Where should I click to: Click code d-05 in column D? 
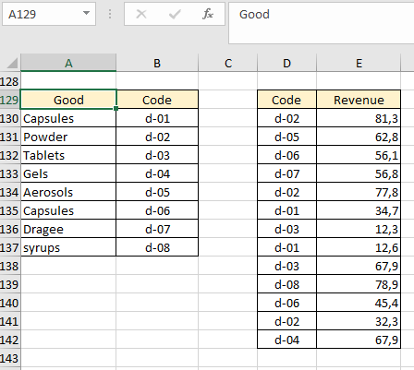(x=286, y=137)
